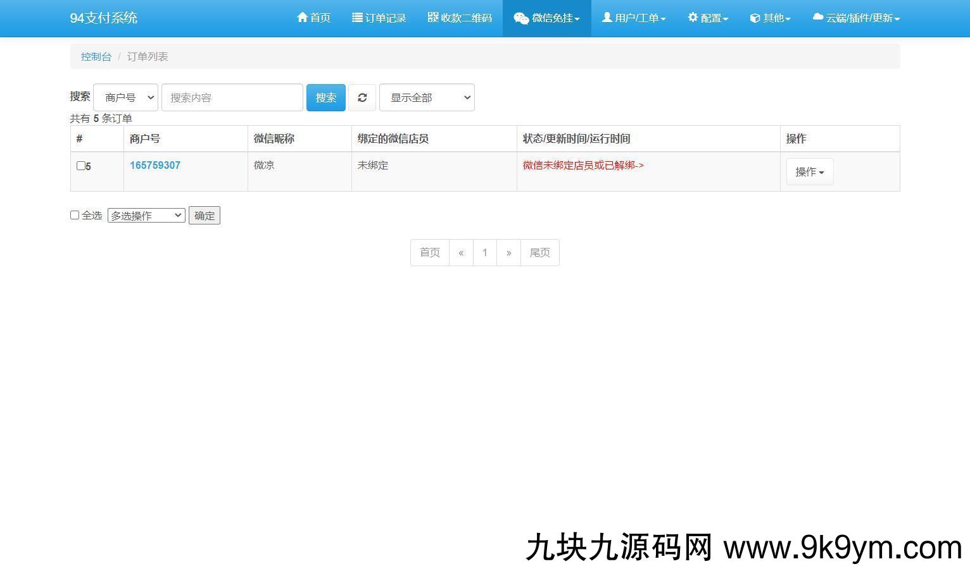Click the order records list icon
970x571 pixels.
357,18
